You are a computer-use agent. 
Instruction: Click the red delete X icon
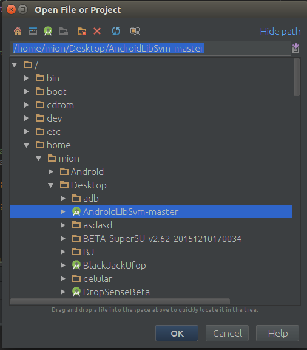[x=97, y=31]
